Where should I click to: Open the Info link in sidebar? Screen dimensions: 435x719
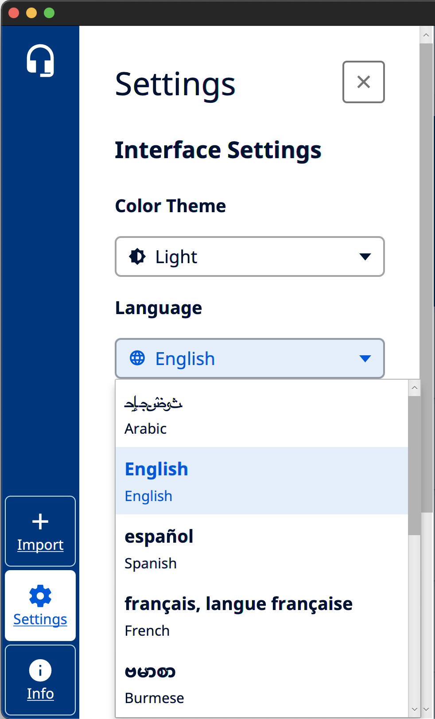click(x=40, y=694)
